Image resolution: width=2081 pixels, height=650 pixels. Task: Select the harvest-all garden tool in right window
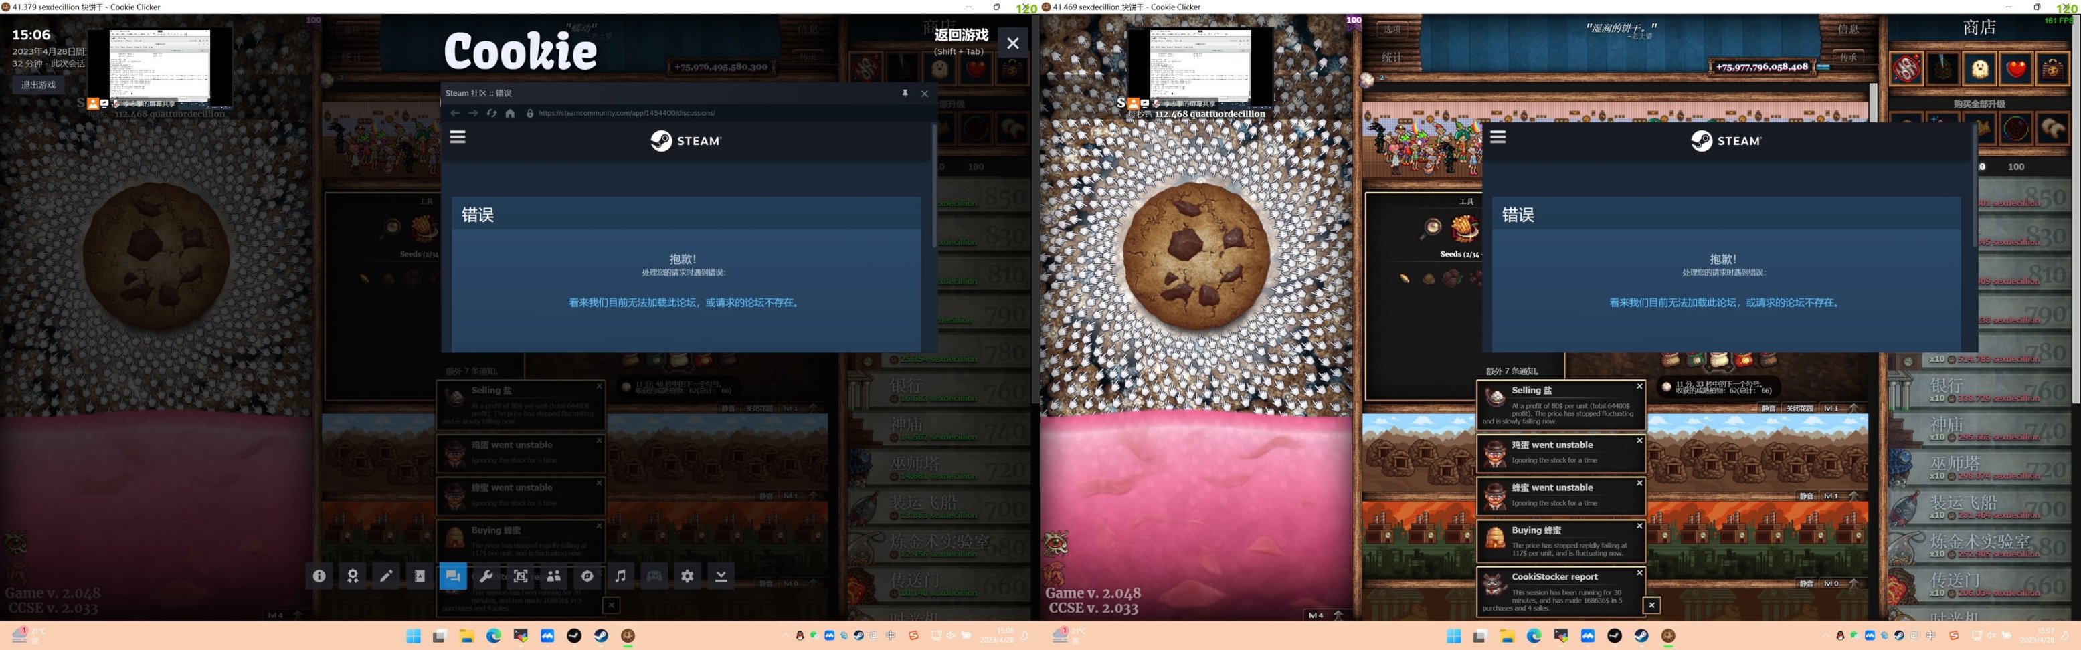(x=1465, y=229)
